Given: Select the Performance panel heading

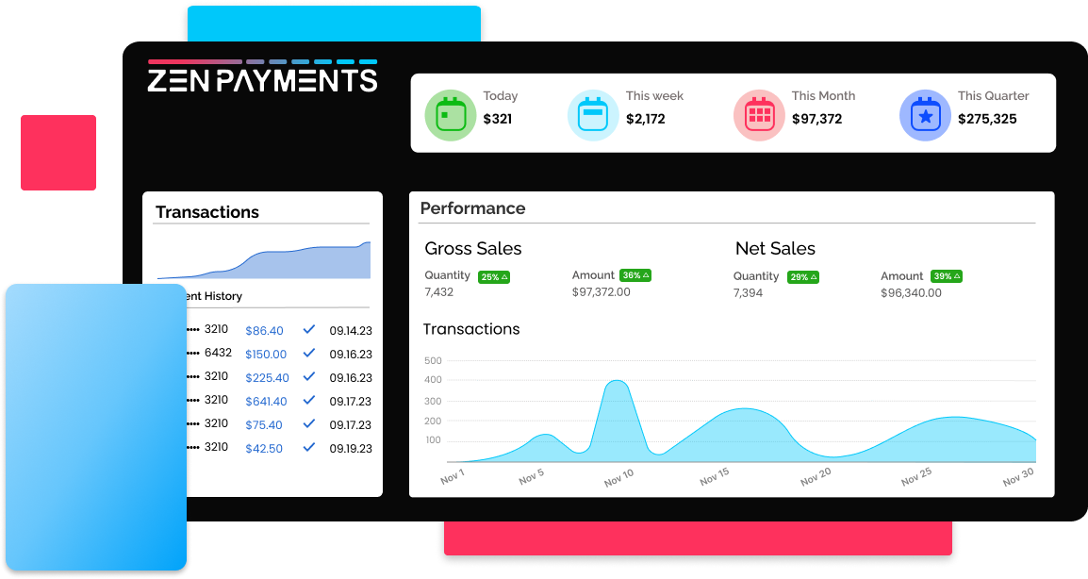Looking at the screenshot, I should [472, 208].
